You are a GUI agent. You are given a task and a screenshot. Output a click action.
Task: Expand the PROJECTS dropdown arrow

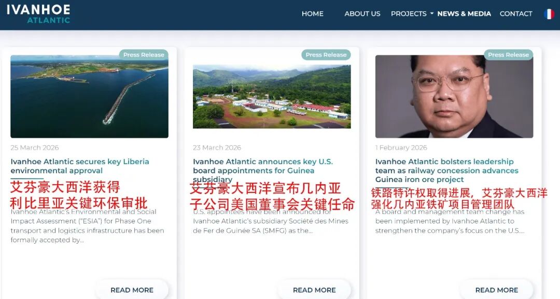pyautogui.click(x=431, y=13)
